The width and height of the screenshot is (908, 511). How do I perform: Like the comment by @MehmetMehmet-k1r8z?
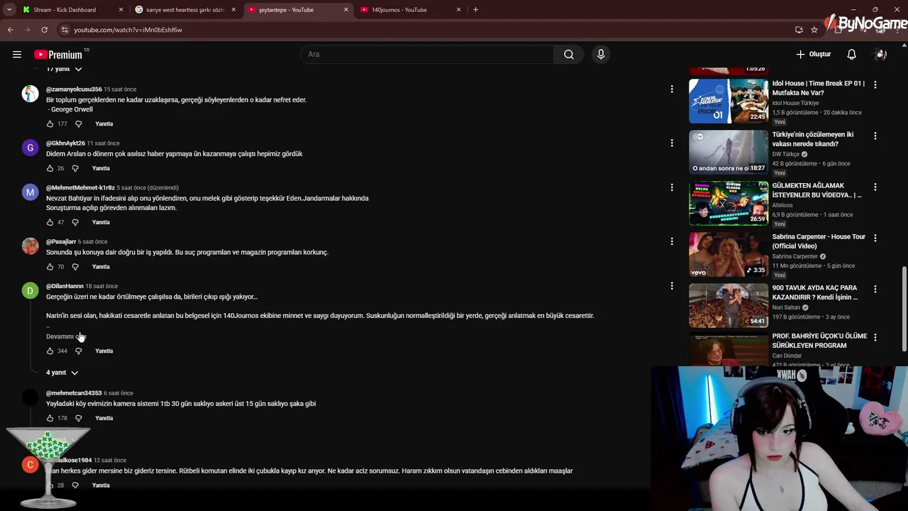pyautogui.click(x=50, y=222)
